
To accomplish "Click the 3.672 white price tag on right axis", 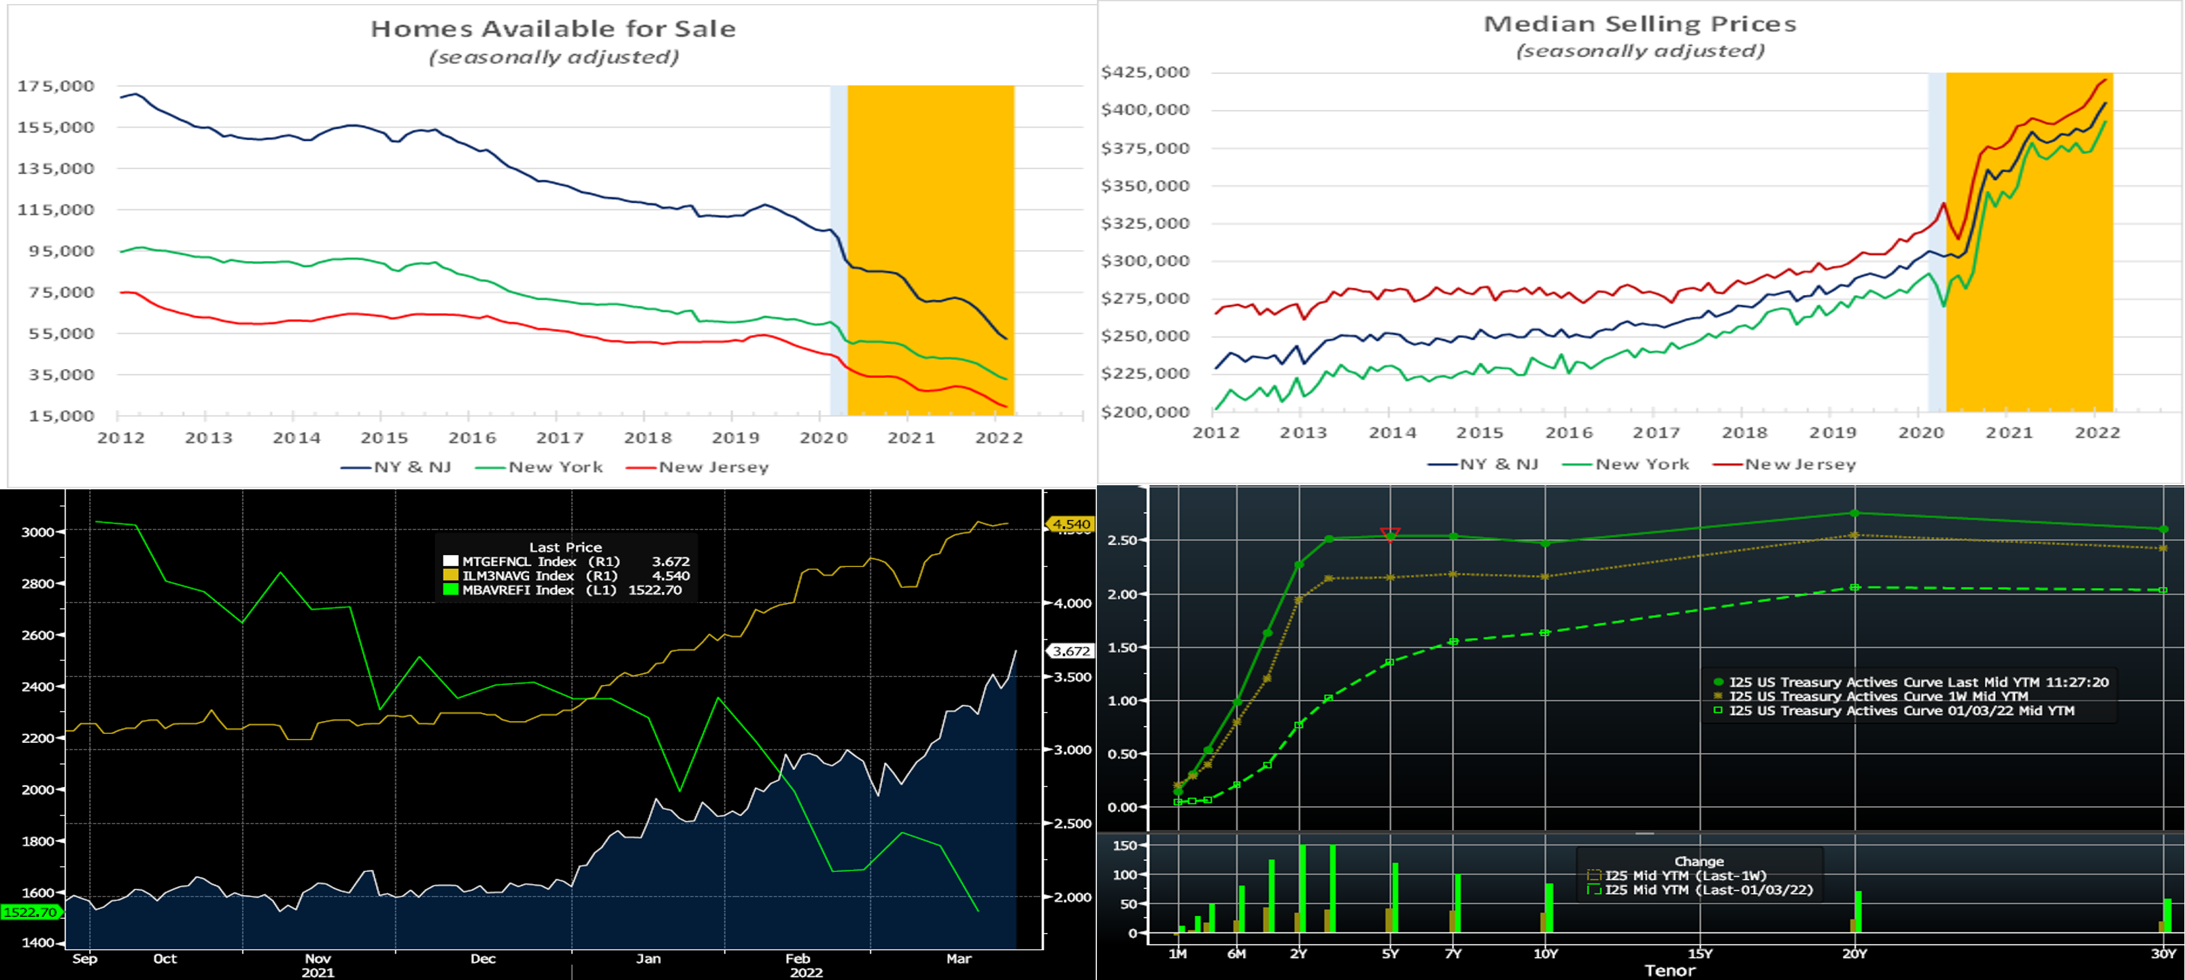I will point(1071,651).
